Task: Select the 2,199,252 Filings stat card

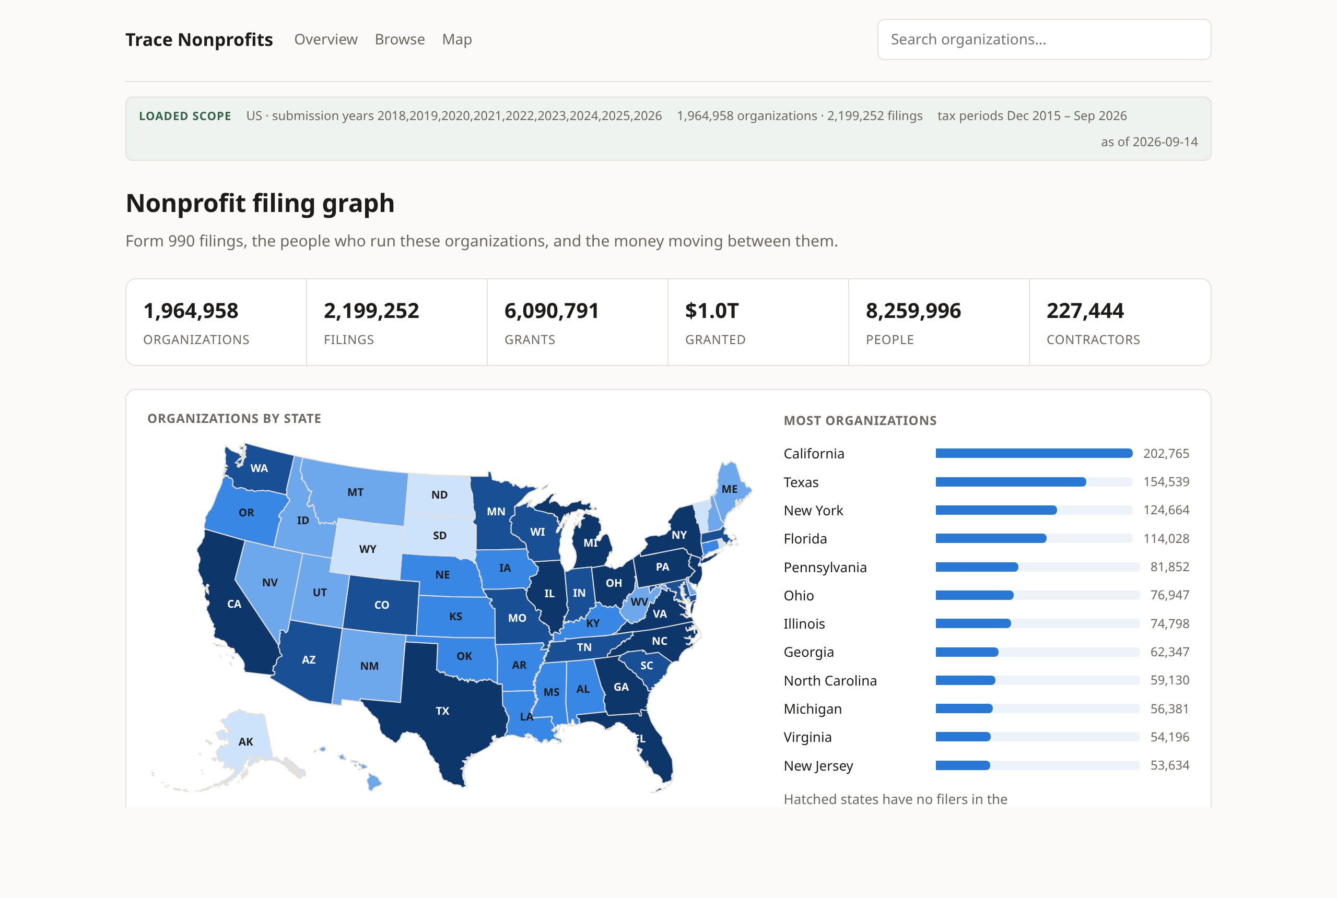Action: 397,322
